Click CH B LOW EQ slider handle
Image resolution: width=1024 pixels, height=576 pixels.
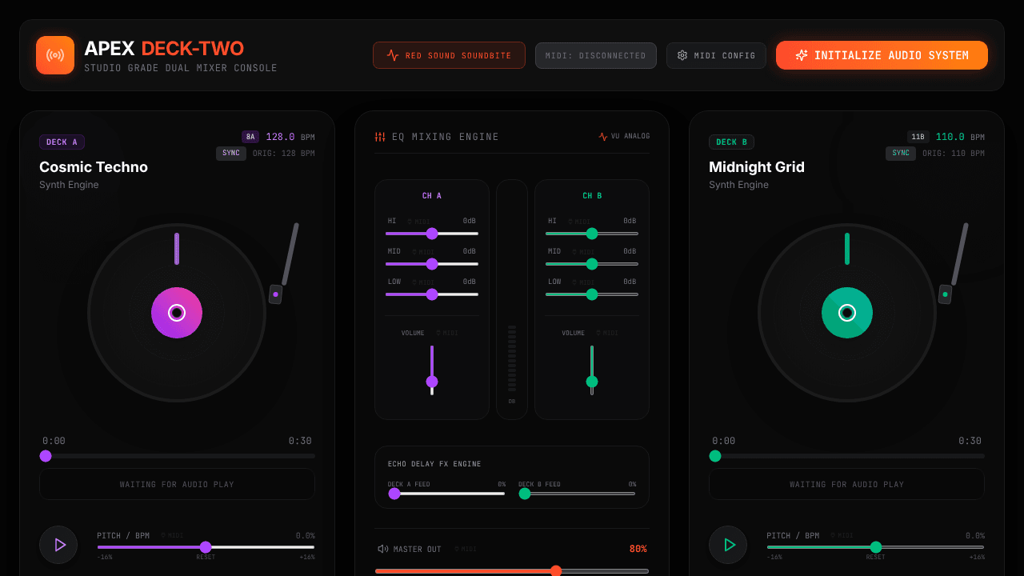[x=592, y=294]
